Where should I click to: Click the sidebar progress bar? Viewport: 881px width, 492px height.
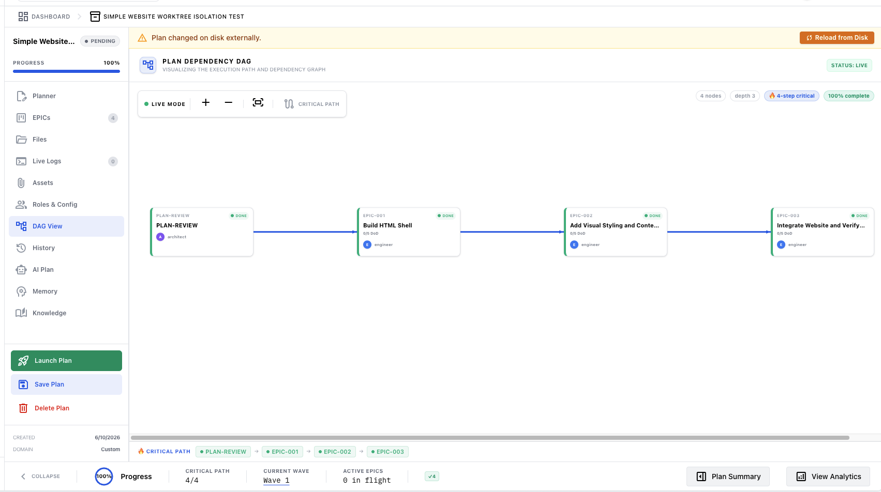[66, 71]
